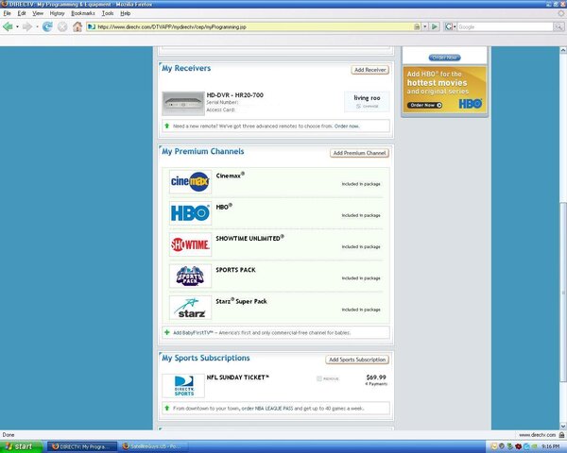Click the Add Receiver button
Image resolution: width=567 pixels, height=453 pixels.
pos(369,70)
